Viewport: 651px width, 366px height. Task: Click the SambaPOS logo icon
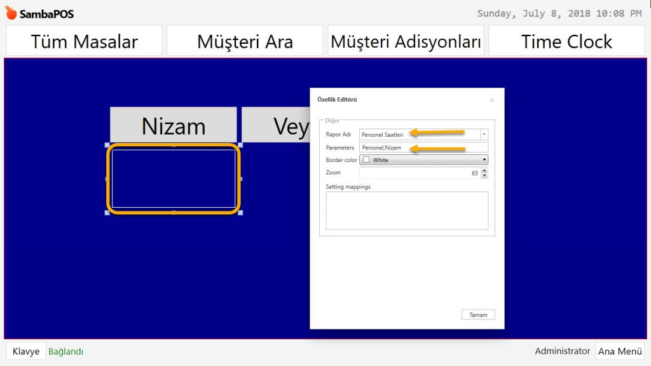[x=11, y=13]
